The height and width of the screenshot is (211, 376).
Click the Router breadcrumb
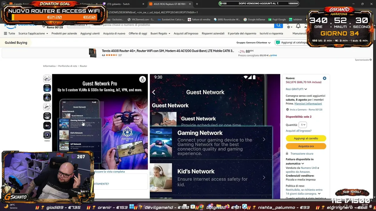coord(83,66)
